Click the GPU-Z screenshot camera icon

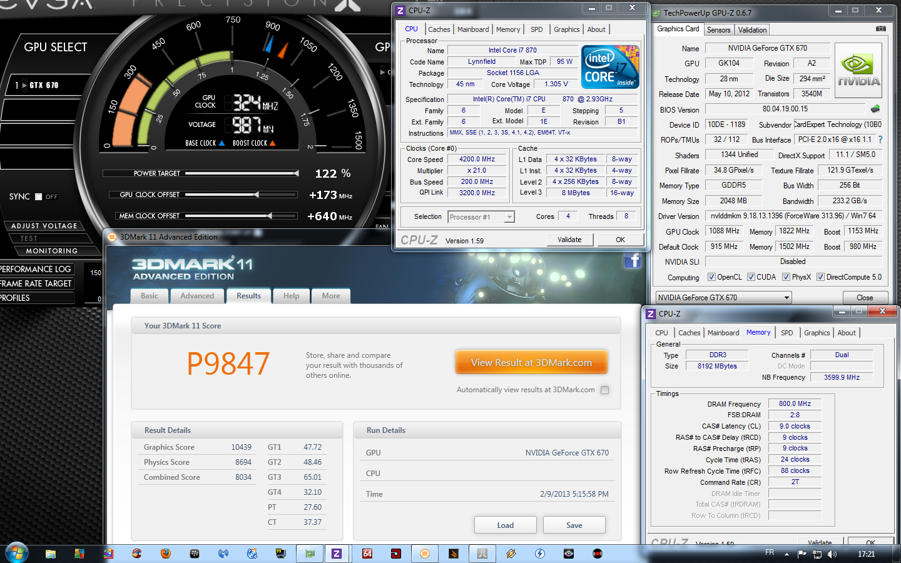880,29
